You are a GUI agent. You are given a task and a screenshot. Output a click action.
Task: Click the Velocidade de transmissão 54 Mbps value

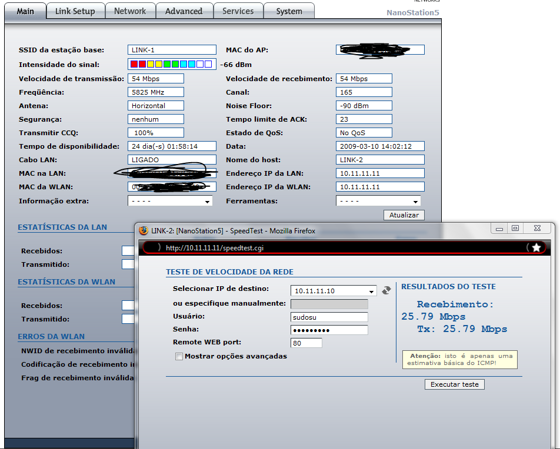(156, 79)
